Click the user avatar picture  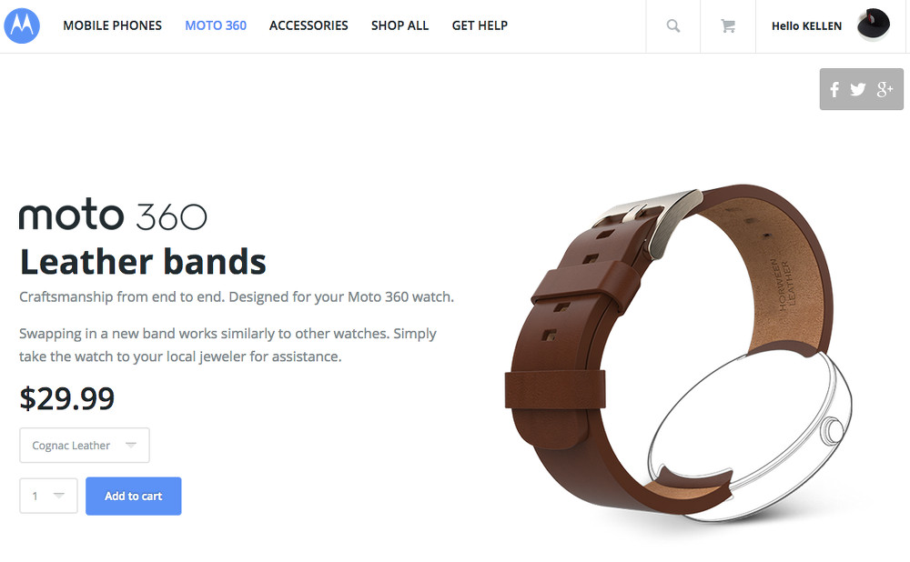[x=874, y=25]
